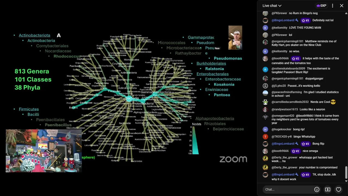Viewport: 348px width, 196px height.
Task: Open the Super Chat purchase icon
Action: tap(328, 189)
